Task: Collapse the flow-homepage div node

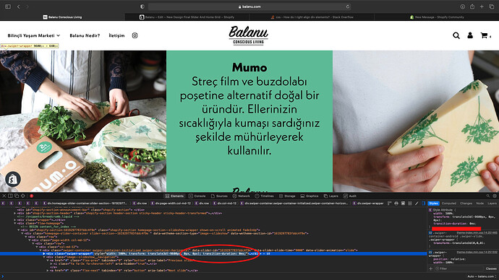Action: click(15, 224)
